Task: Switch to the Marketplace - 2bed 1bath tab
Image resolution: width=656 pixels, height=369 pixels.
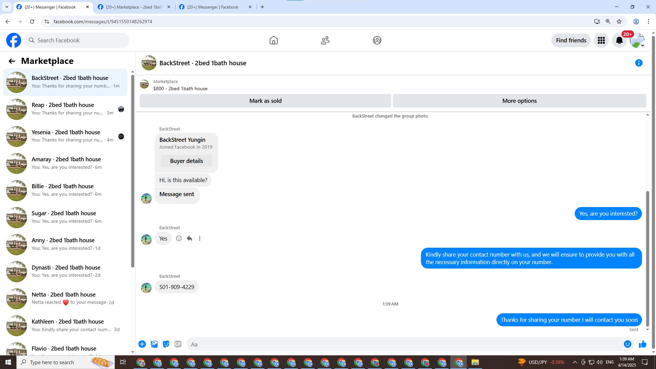Action: click(x=134, y=7)
